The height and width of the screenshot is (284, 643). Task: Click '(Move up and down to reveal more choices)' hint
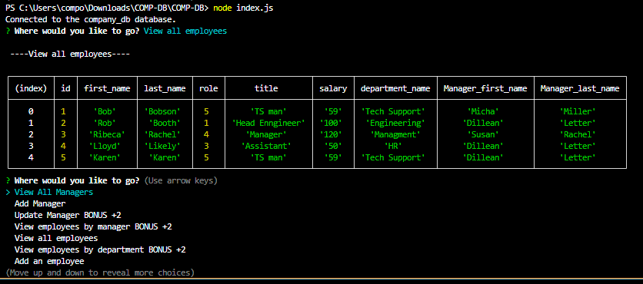click(x=100, y=272)
